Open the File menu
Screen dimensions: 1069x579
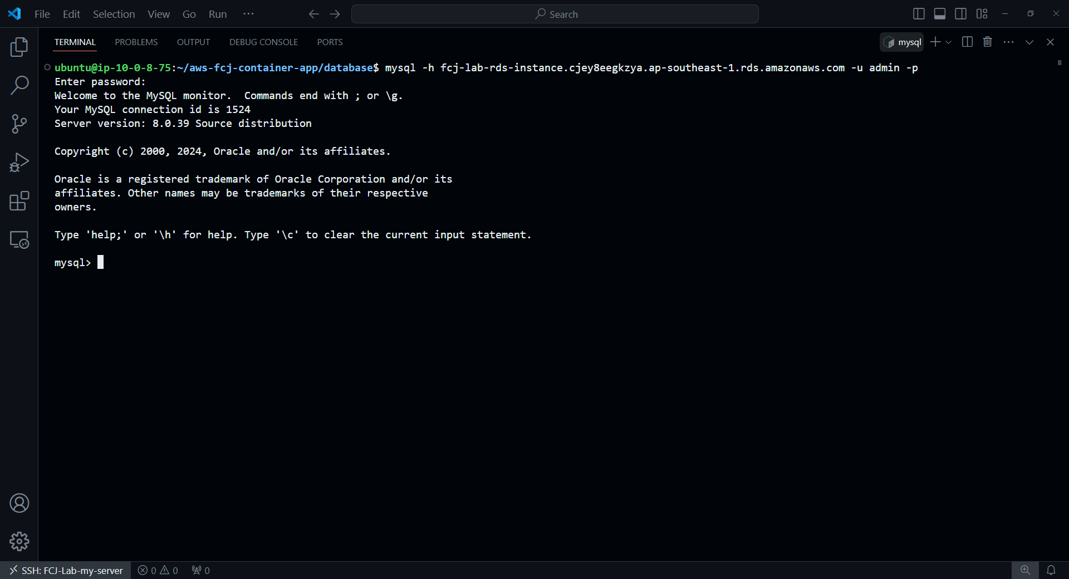click(x=42, y=14)
